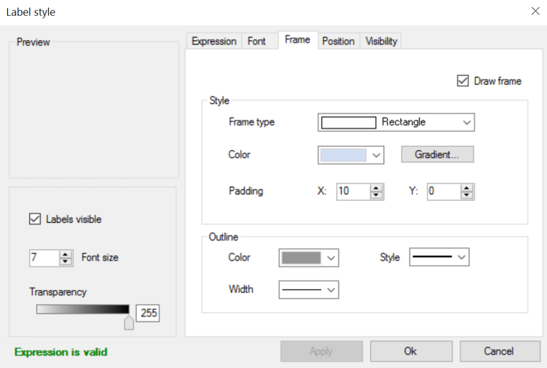Cancel the Label style dialog

pos(500,351)
